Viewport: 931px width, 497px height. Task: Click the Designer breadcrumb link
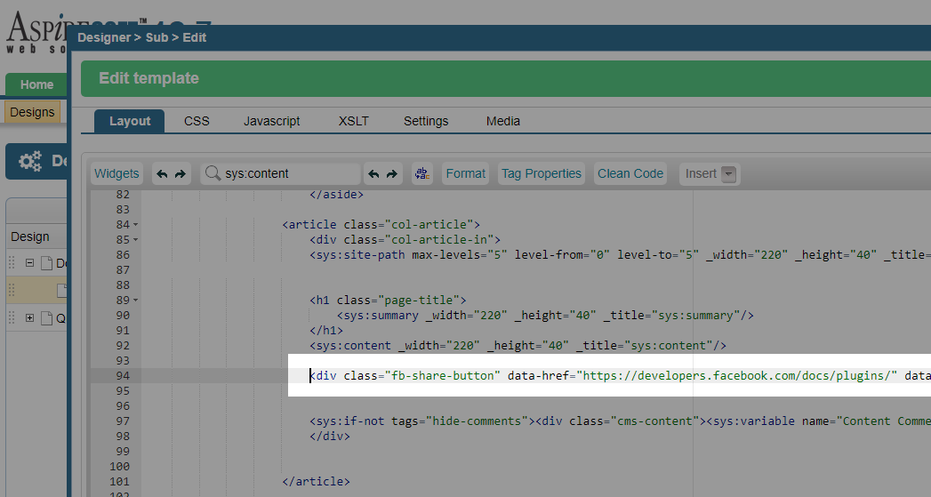(104, 37)
